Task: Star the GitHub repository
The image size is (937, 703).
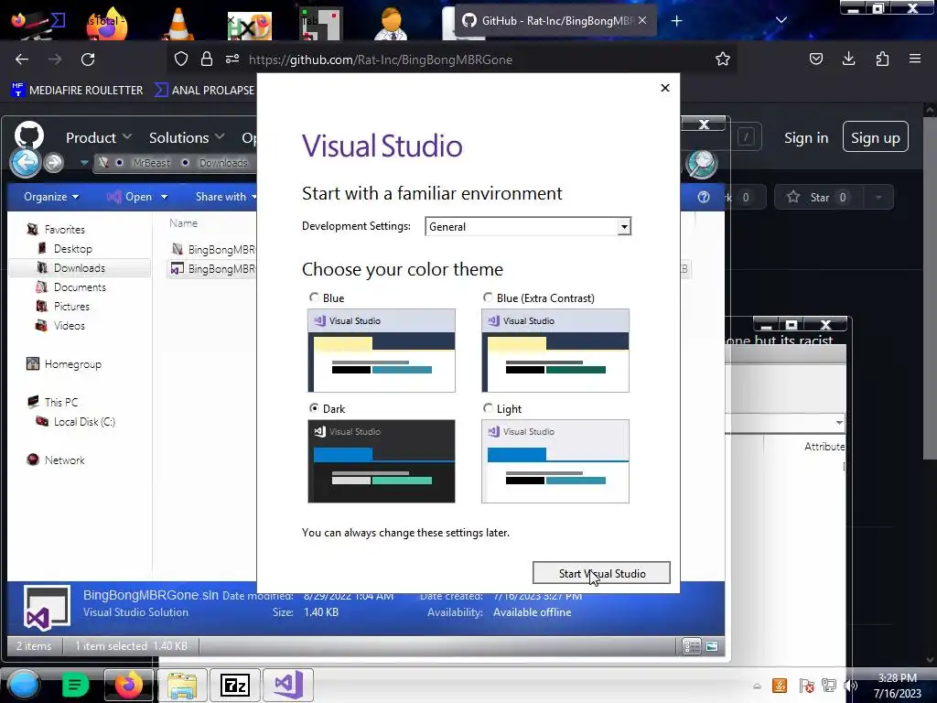Action: pyautogui.click(x=817, y=198)
